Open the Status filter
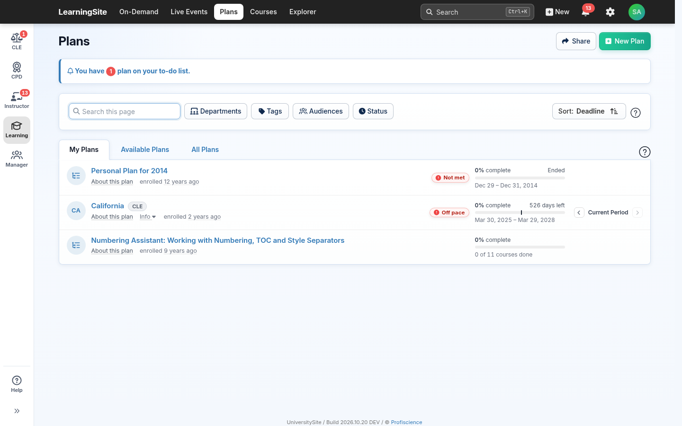Screen dimensions: 682x426 [x=373, y=111]
